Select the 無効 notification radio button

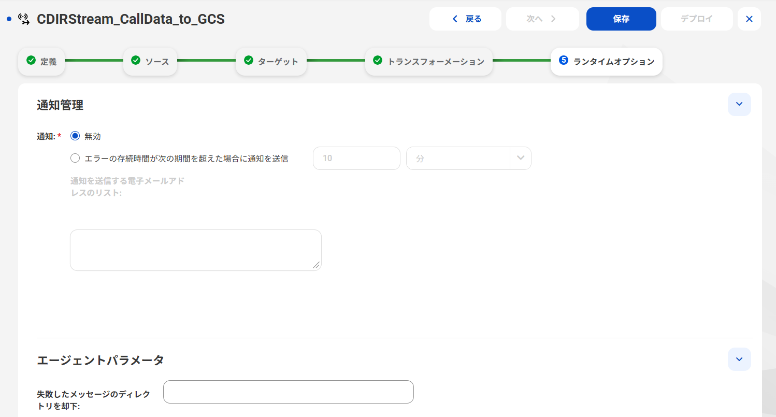click(75, 136)
